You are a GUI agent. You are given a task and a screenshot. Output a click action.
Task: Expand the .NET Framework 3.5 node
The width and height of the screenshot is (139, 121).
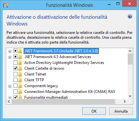[x=10, y=51]
